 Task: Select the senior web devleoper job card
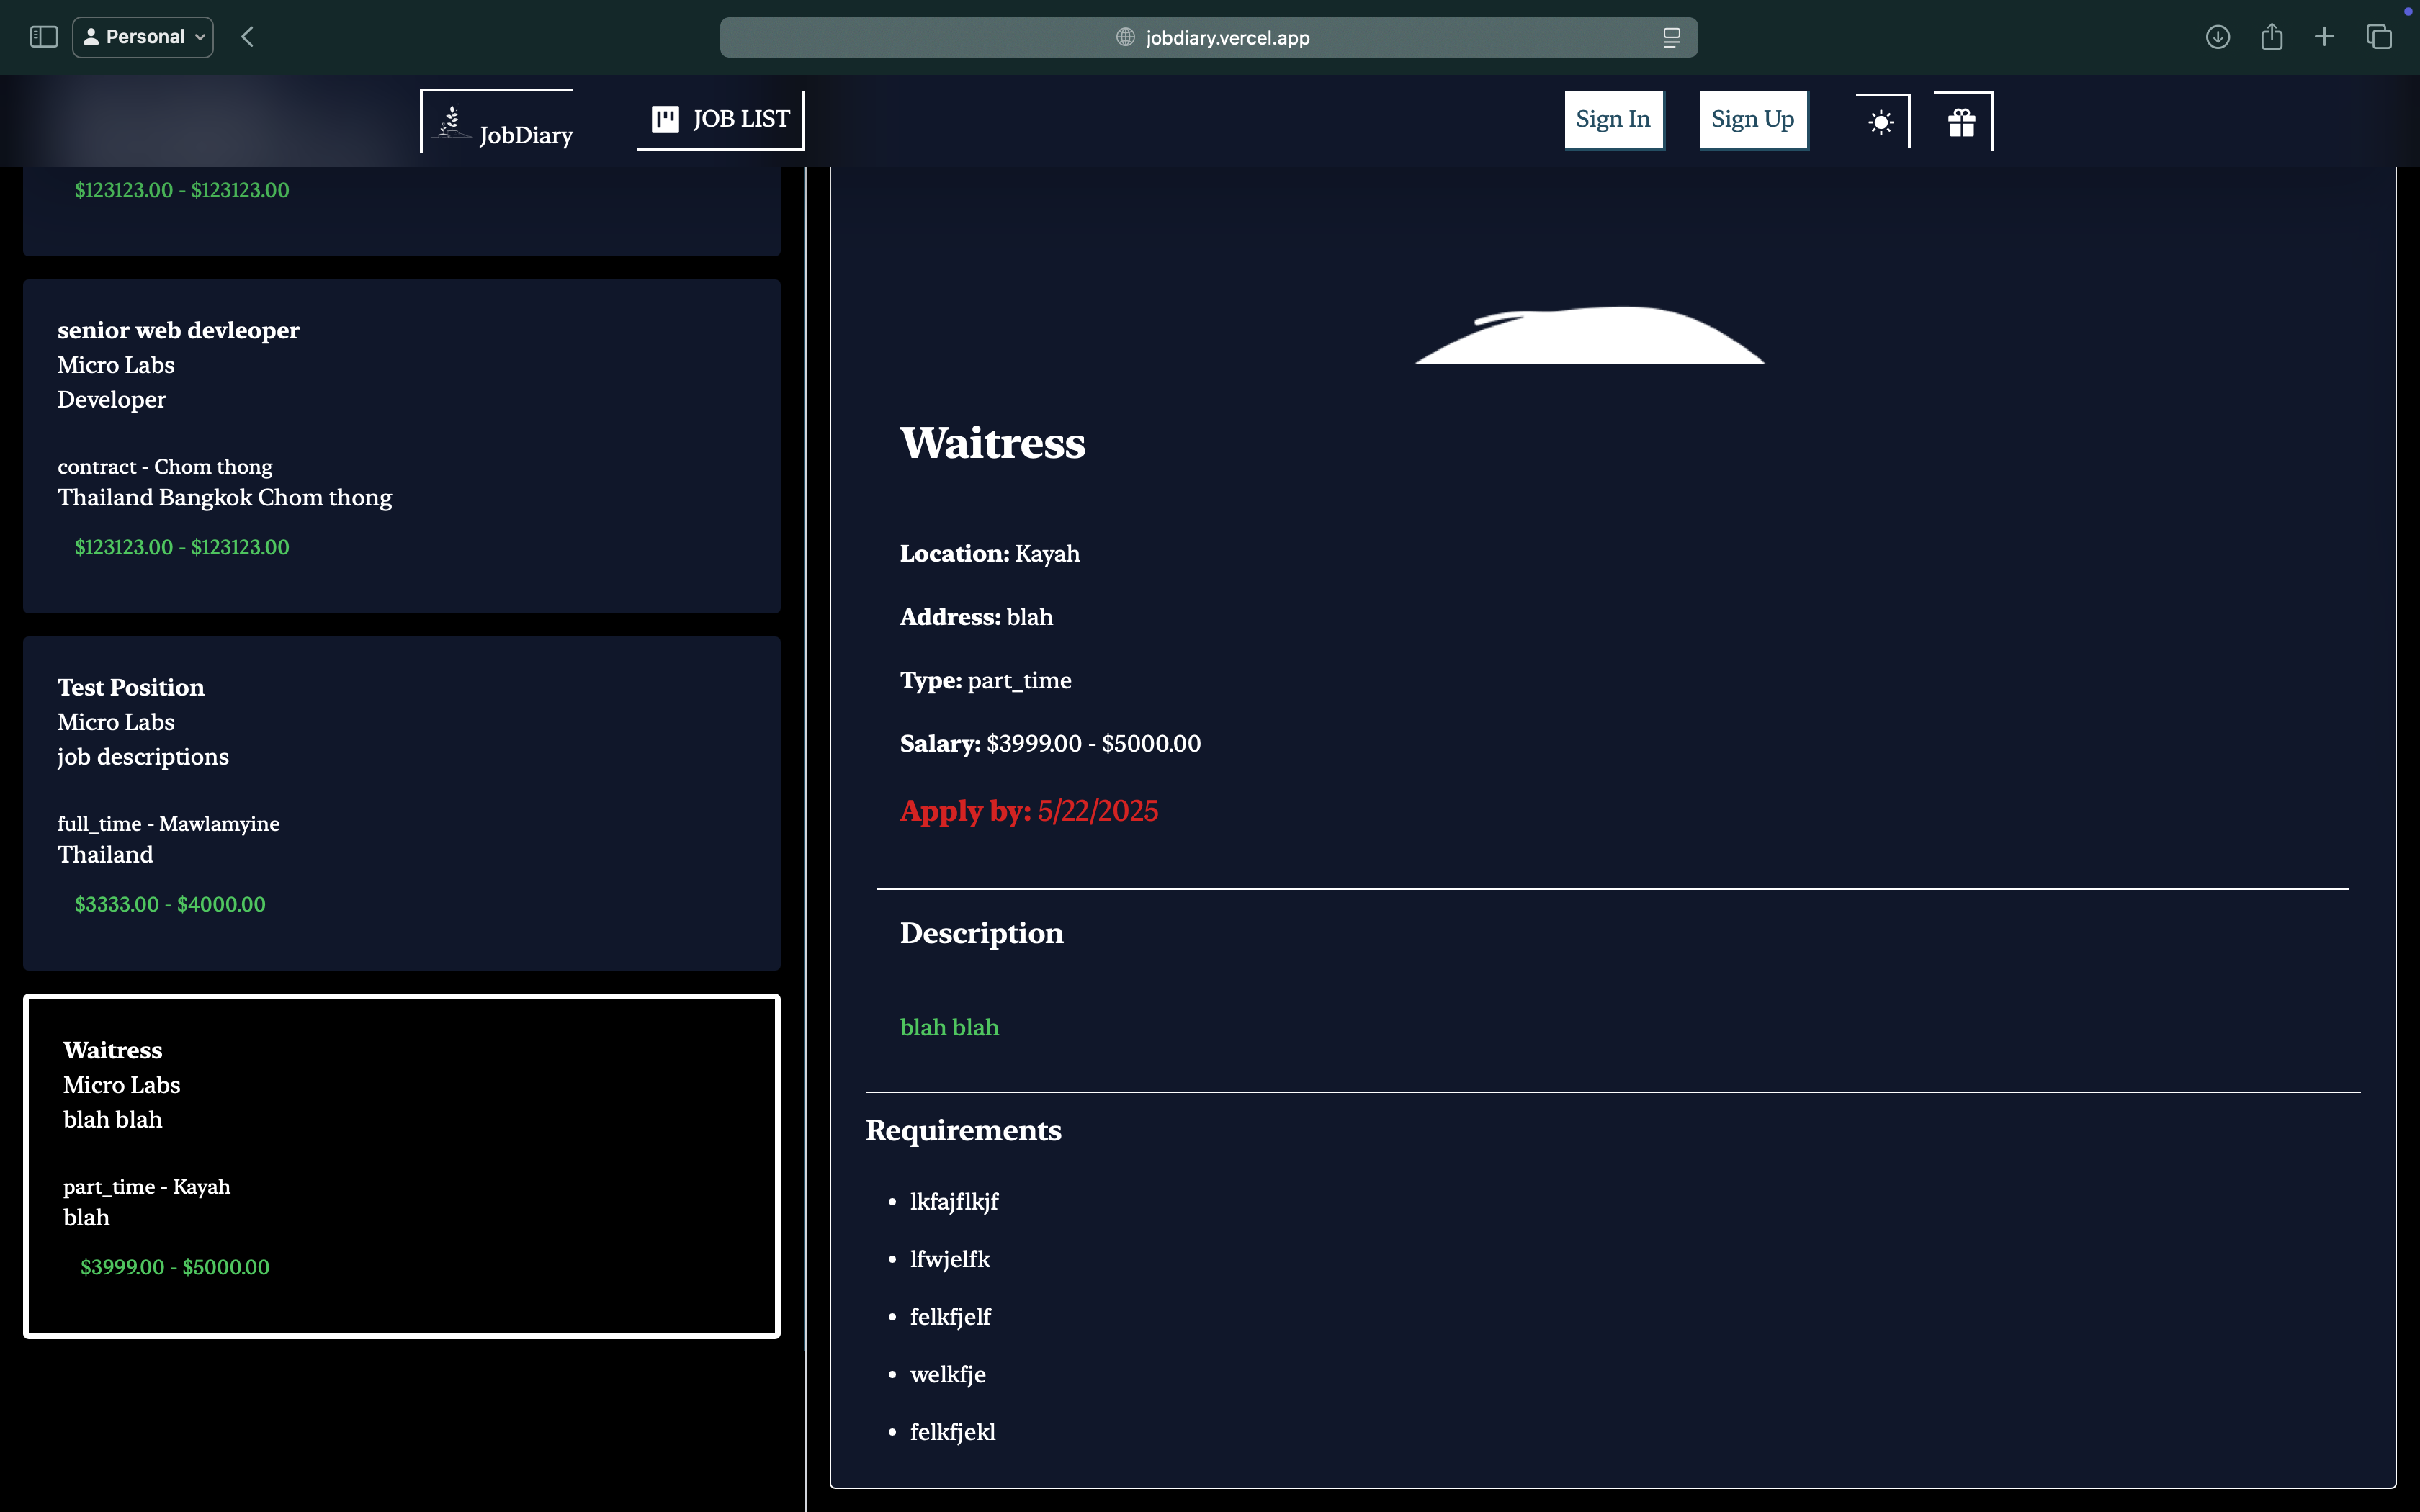pos(401,446)
